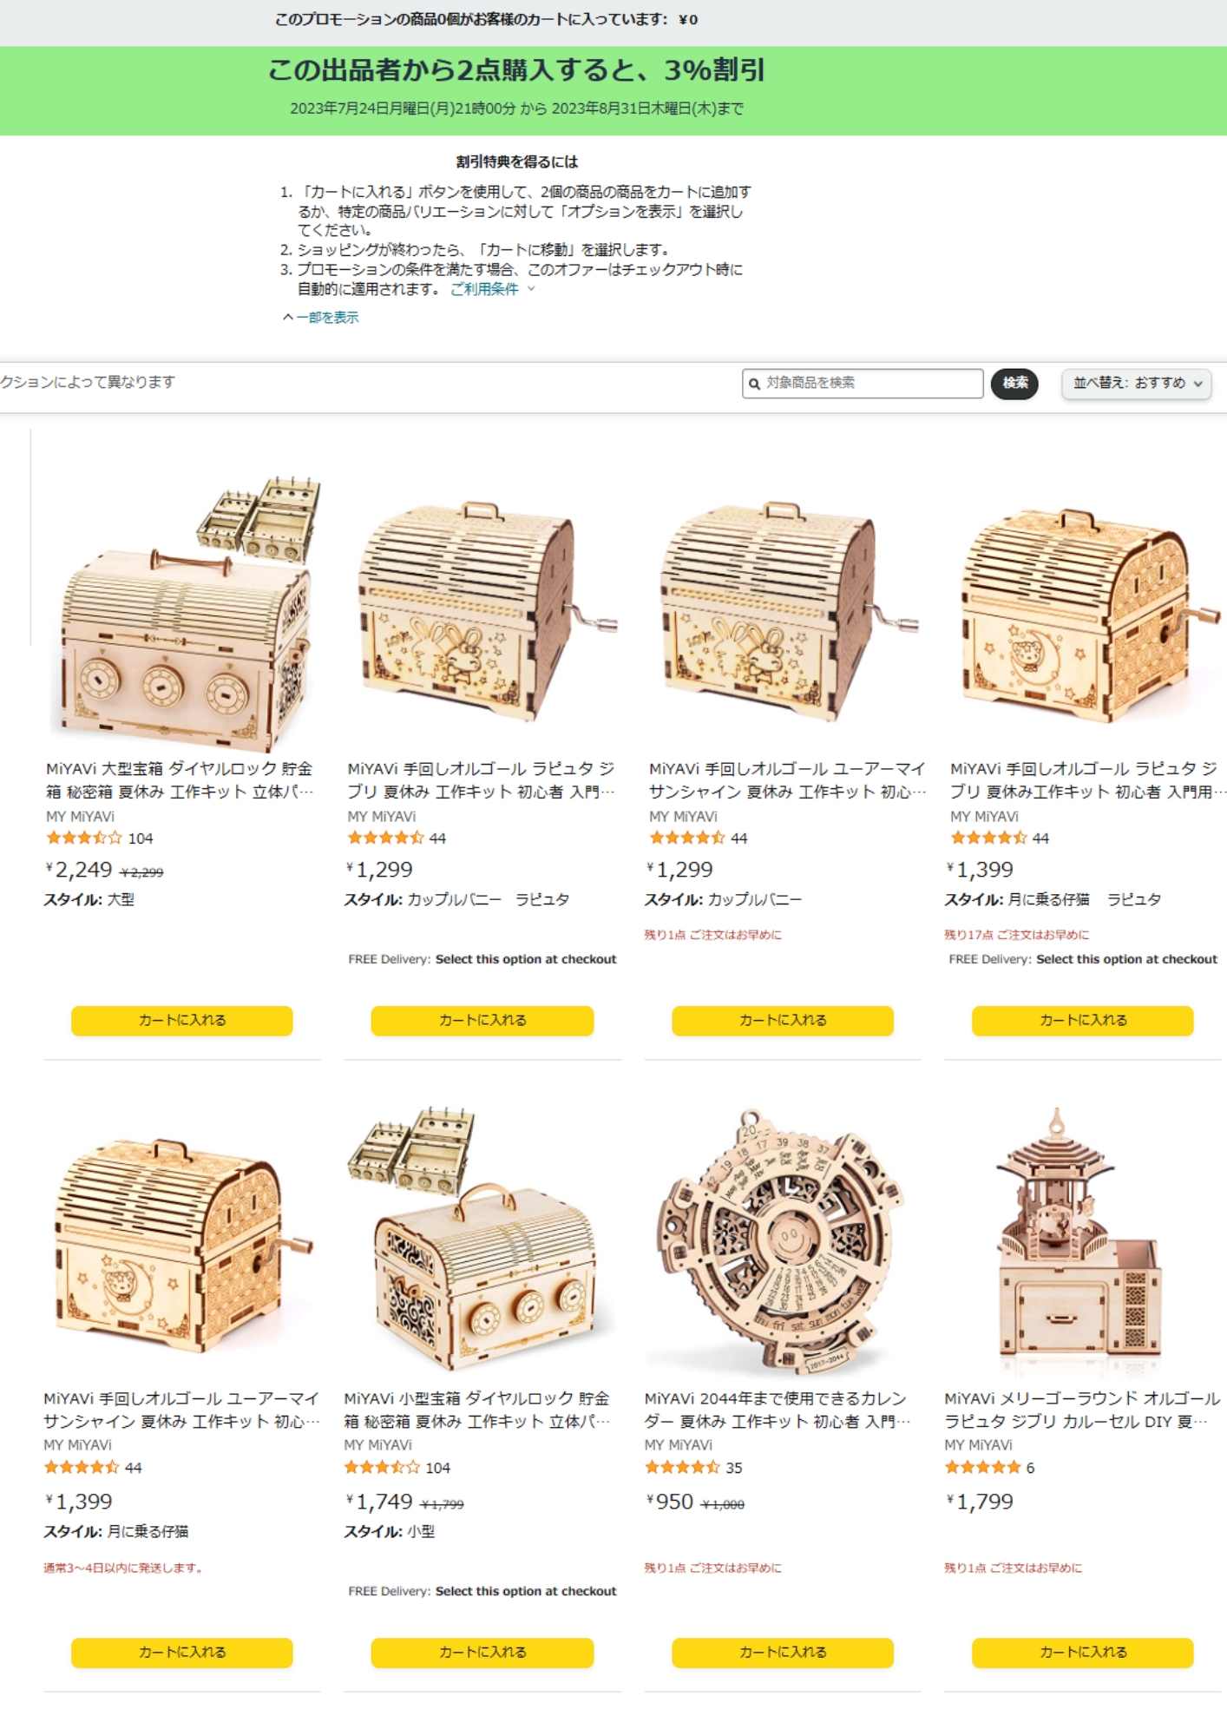This screenshot has width=1227, height=1736.
Task: Add small dial-lock treasure box to cart
Action: [482, 1653]
